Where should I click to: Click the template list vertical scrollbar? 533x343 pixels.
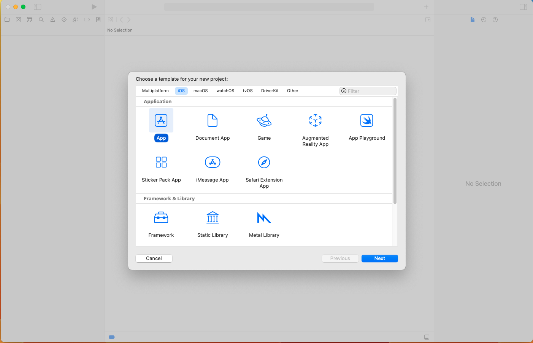[x=395, y=151]
